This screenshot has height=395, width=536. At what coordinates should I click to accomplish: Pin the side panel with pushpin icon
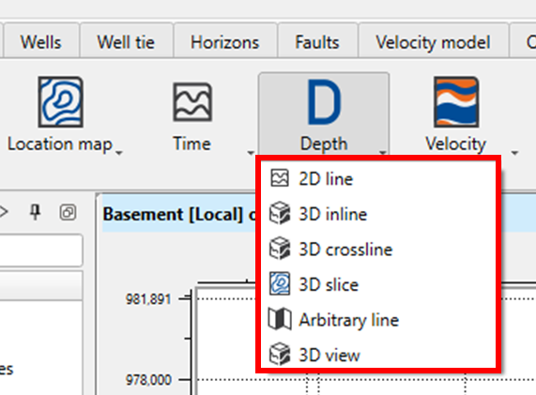coord(35,213)
